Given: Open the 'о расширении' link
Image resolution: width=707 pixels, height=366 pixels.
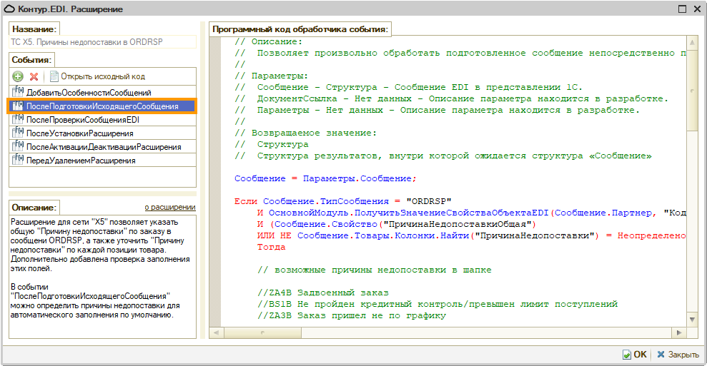Looking at the screenshot, I should click(170, 207).
